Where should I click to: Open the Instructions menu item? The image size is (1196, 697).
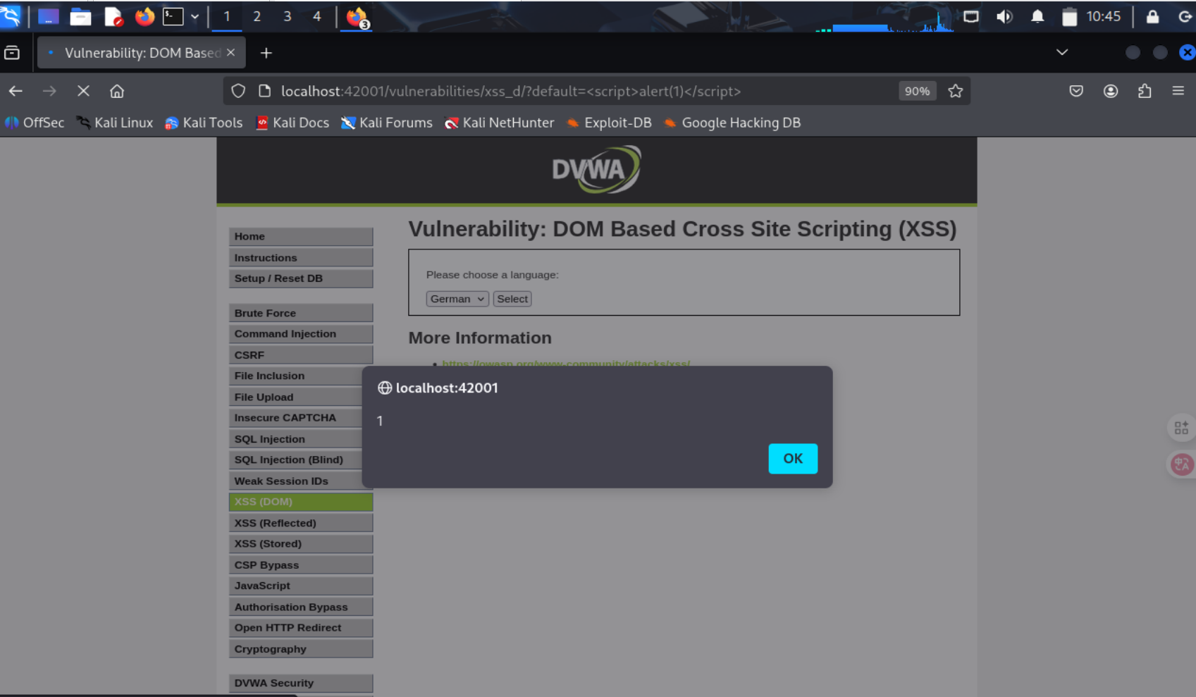pyautogui.click(x=301, y=258)
